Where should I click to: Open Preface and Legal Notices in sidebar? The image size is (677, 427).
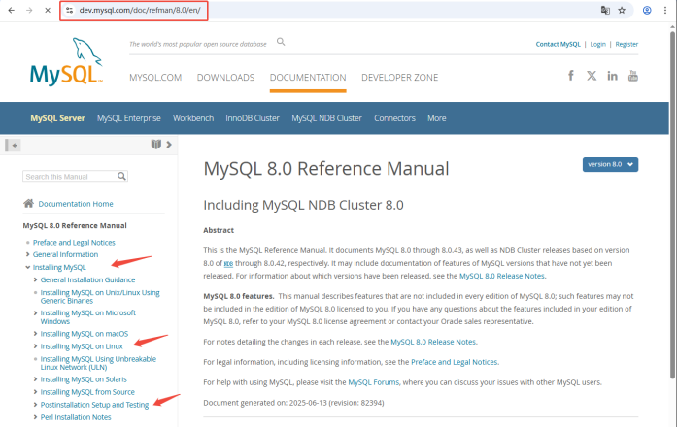click(x=74, y=243)
